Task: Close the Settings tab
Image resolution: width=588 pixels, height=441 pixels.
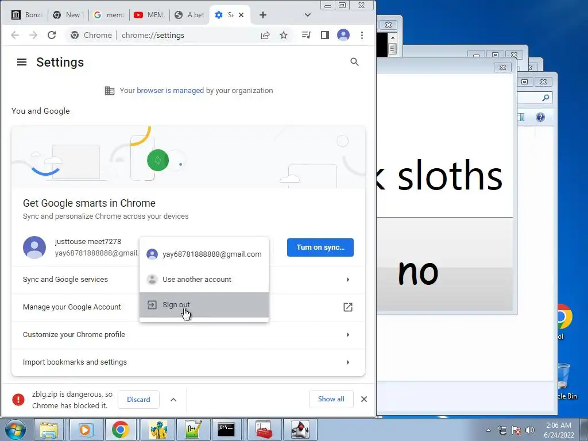Action: click(241, 15)
